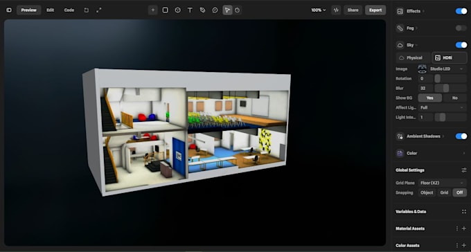Image resolution: width=471 pixels, height=252 pixels.
Task: Click the Share button
Action: tap(353, 10)
